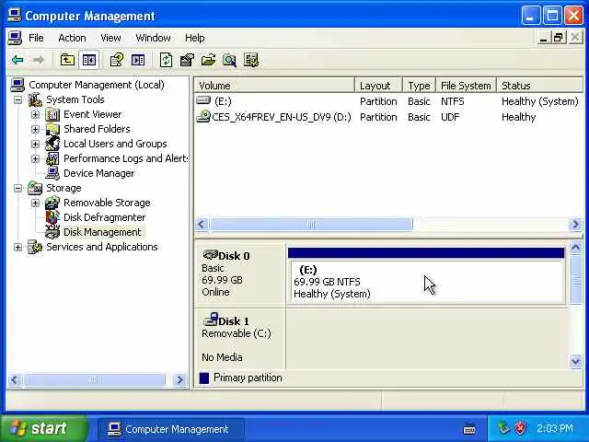Click the magnifier Find toolbar icon
The width and height of the screenshot is (589, 442).
[x=229, y=60]
